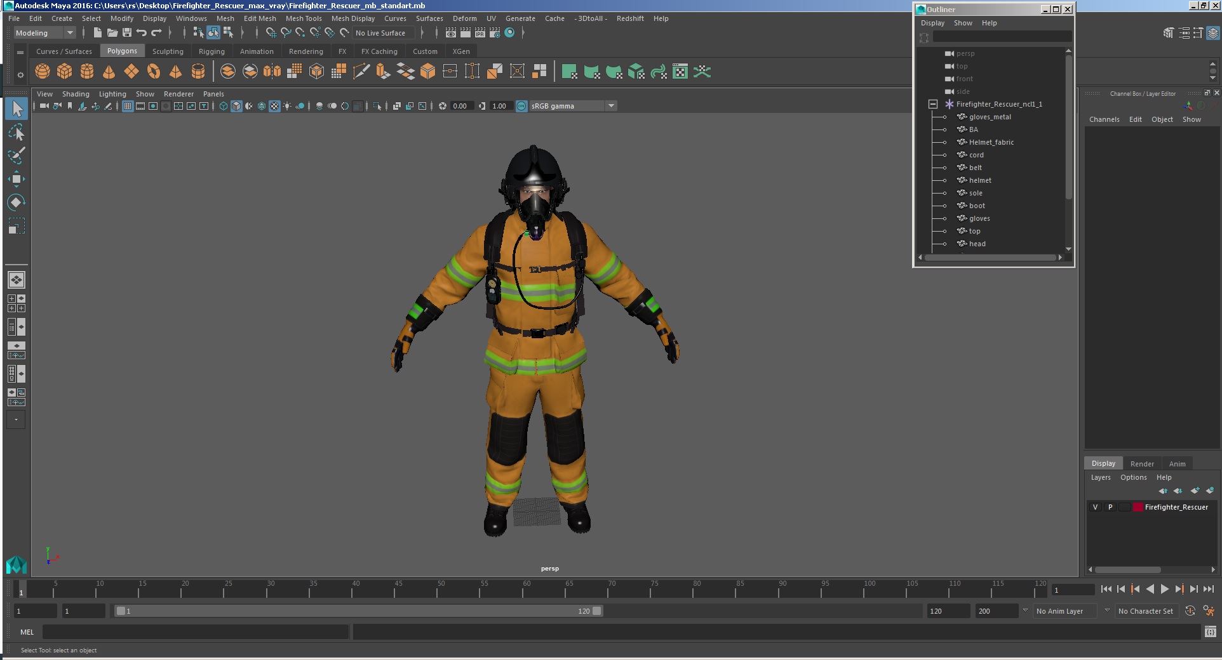Create a polygon plane from the shelf
The height and width of the screenshot is (660, 1222).
131,72
